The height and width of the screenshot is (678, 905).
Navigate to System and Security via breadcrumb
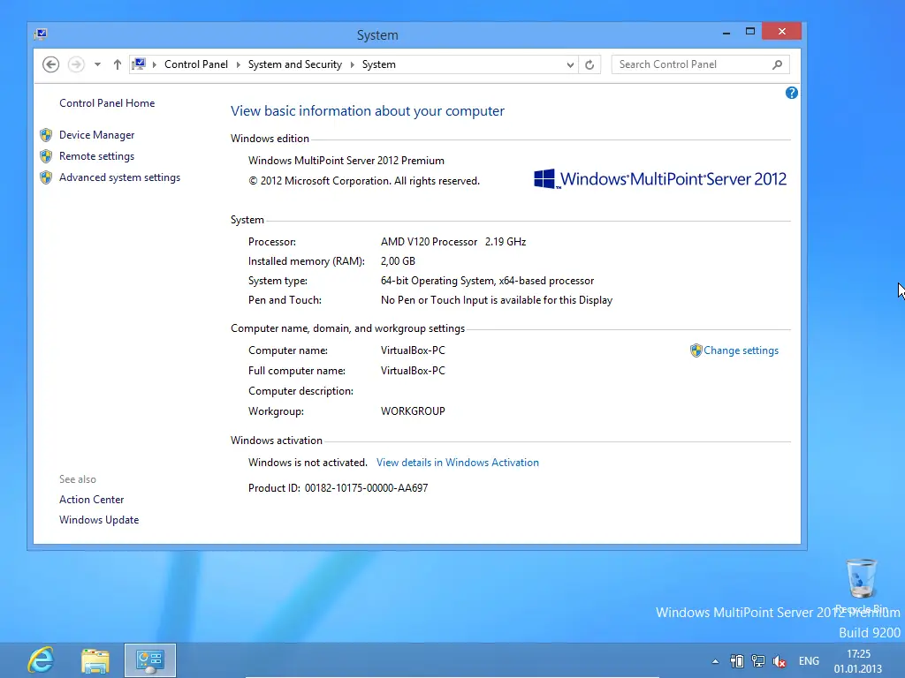tap(294, 64)
